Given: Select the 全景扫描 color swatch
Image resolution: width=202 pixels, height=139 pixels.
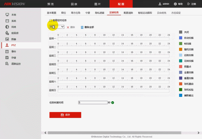Looking at the screenshot, I should pos(181,72).
